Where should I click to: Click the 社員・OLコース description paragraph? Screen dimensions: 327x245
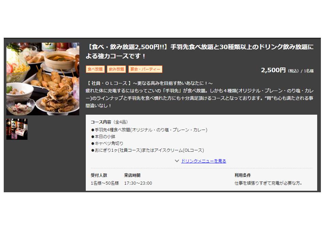point(200,94)
